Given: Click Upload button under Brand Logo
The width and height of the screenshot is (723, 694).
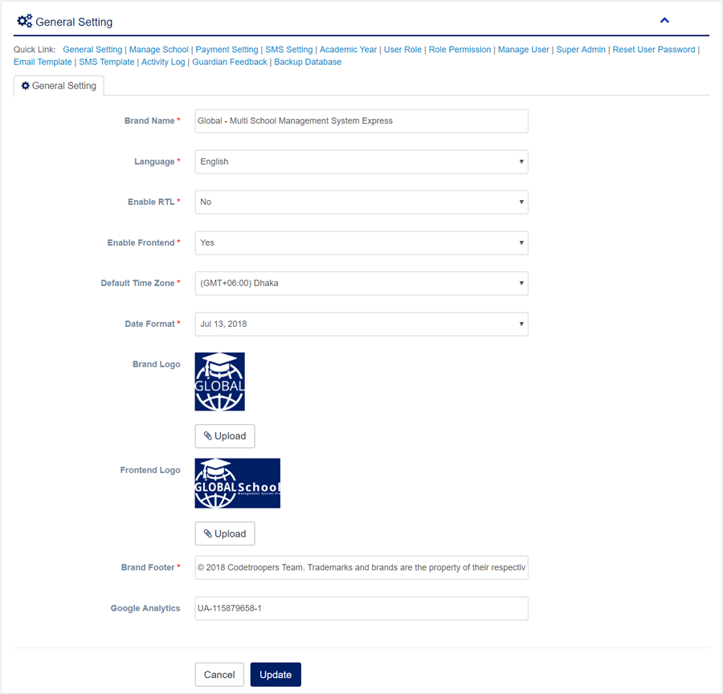Looking at the screenshot, I should pos(225,436).
